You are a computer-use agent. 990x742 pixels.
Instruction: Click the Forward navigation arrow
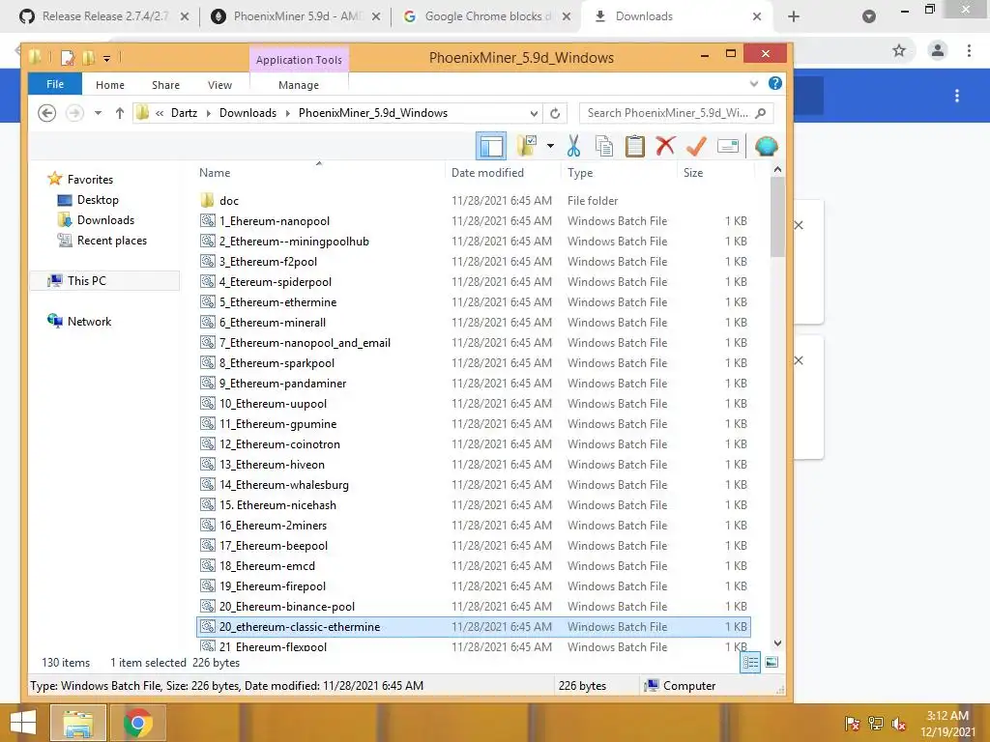click(74, 113)
